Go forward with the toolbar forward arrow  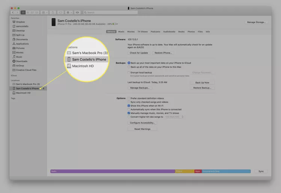(17, 12)
